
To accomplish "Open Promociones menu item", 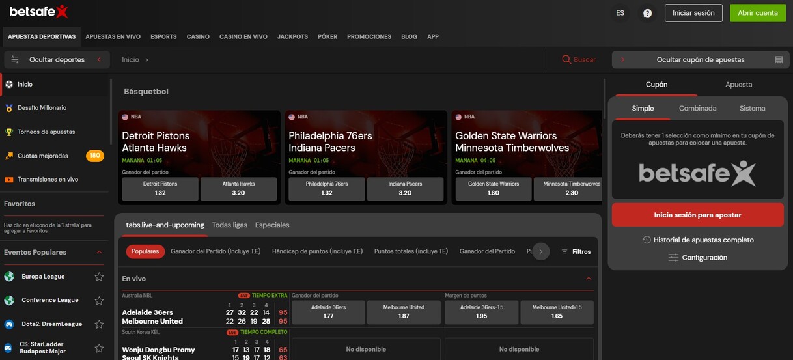I will coord(369,37).
